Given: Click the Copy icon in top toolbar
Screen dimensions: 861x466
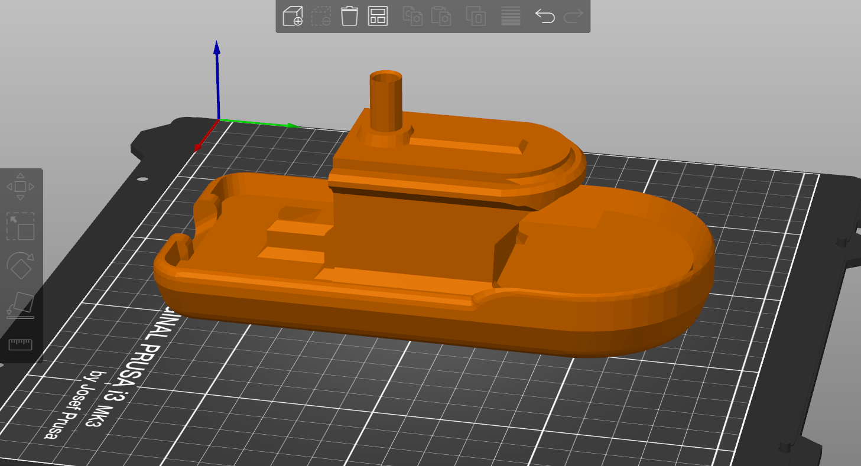Looking at the screenshot, I should (x=412, y=16).
